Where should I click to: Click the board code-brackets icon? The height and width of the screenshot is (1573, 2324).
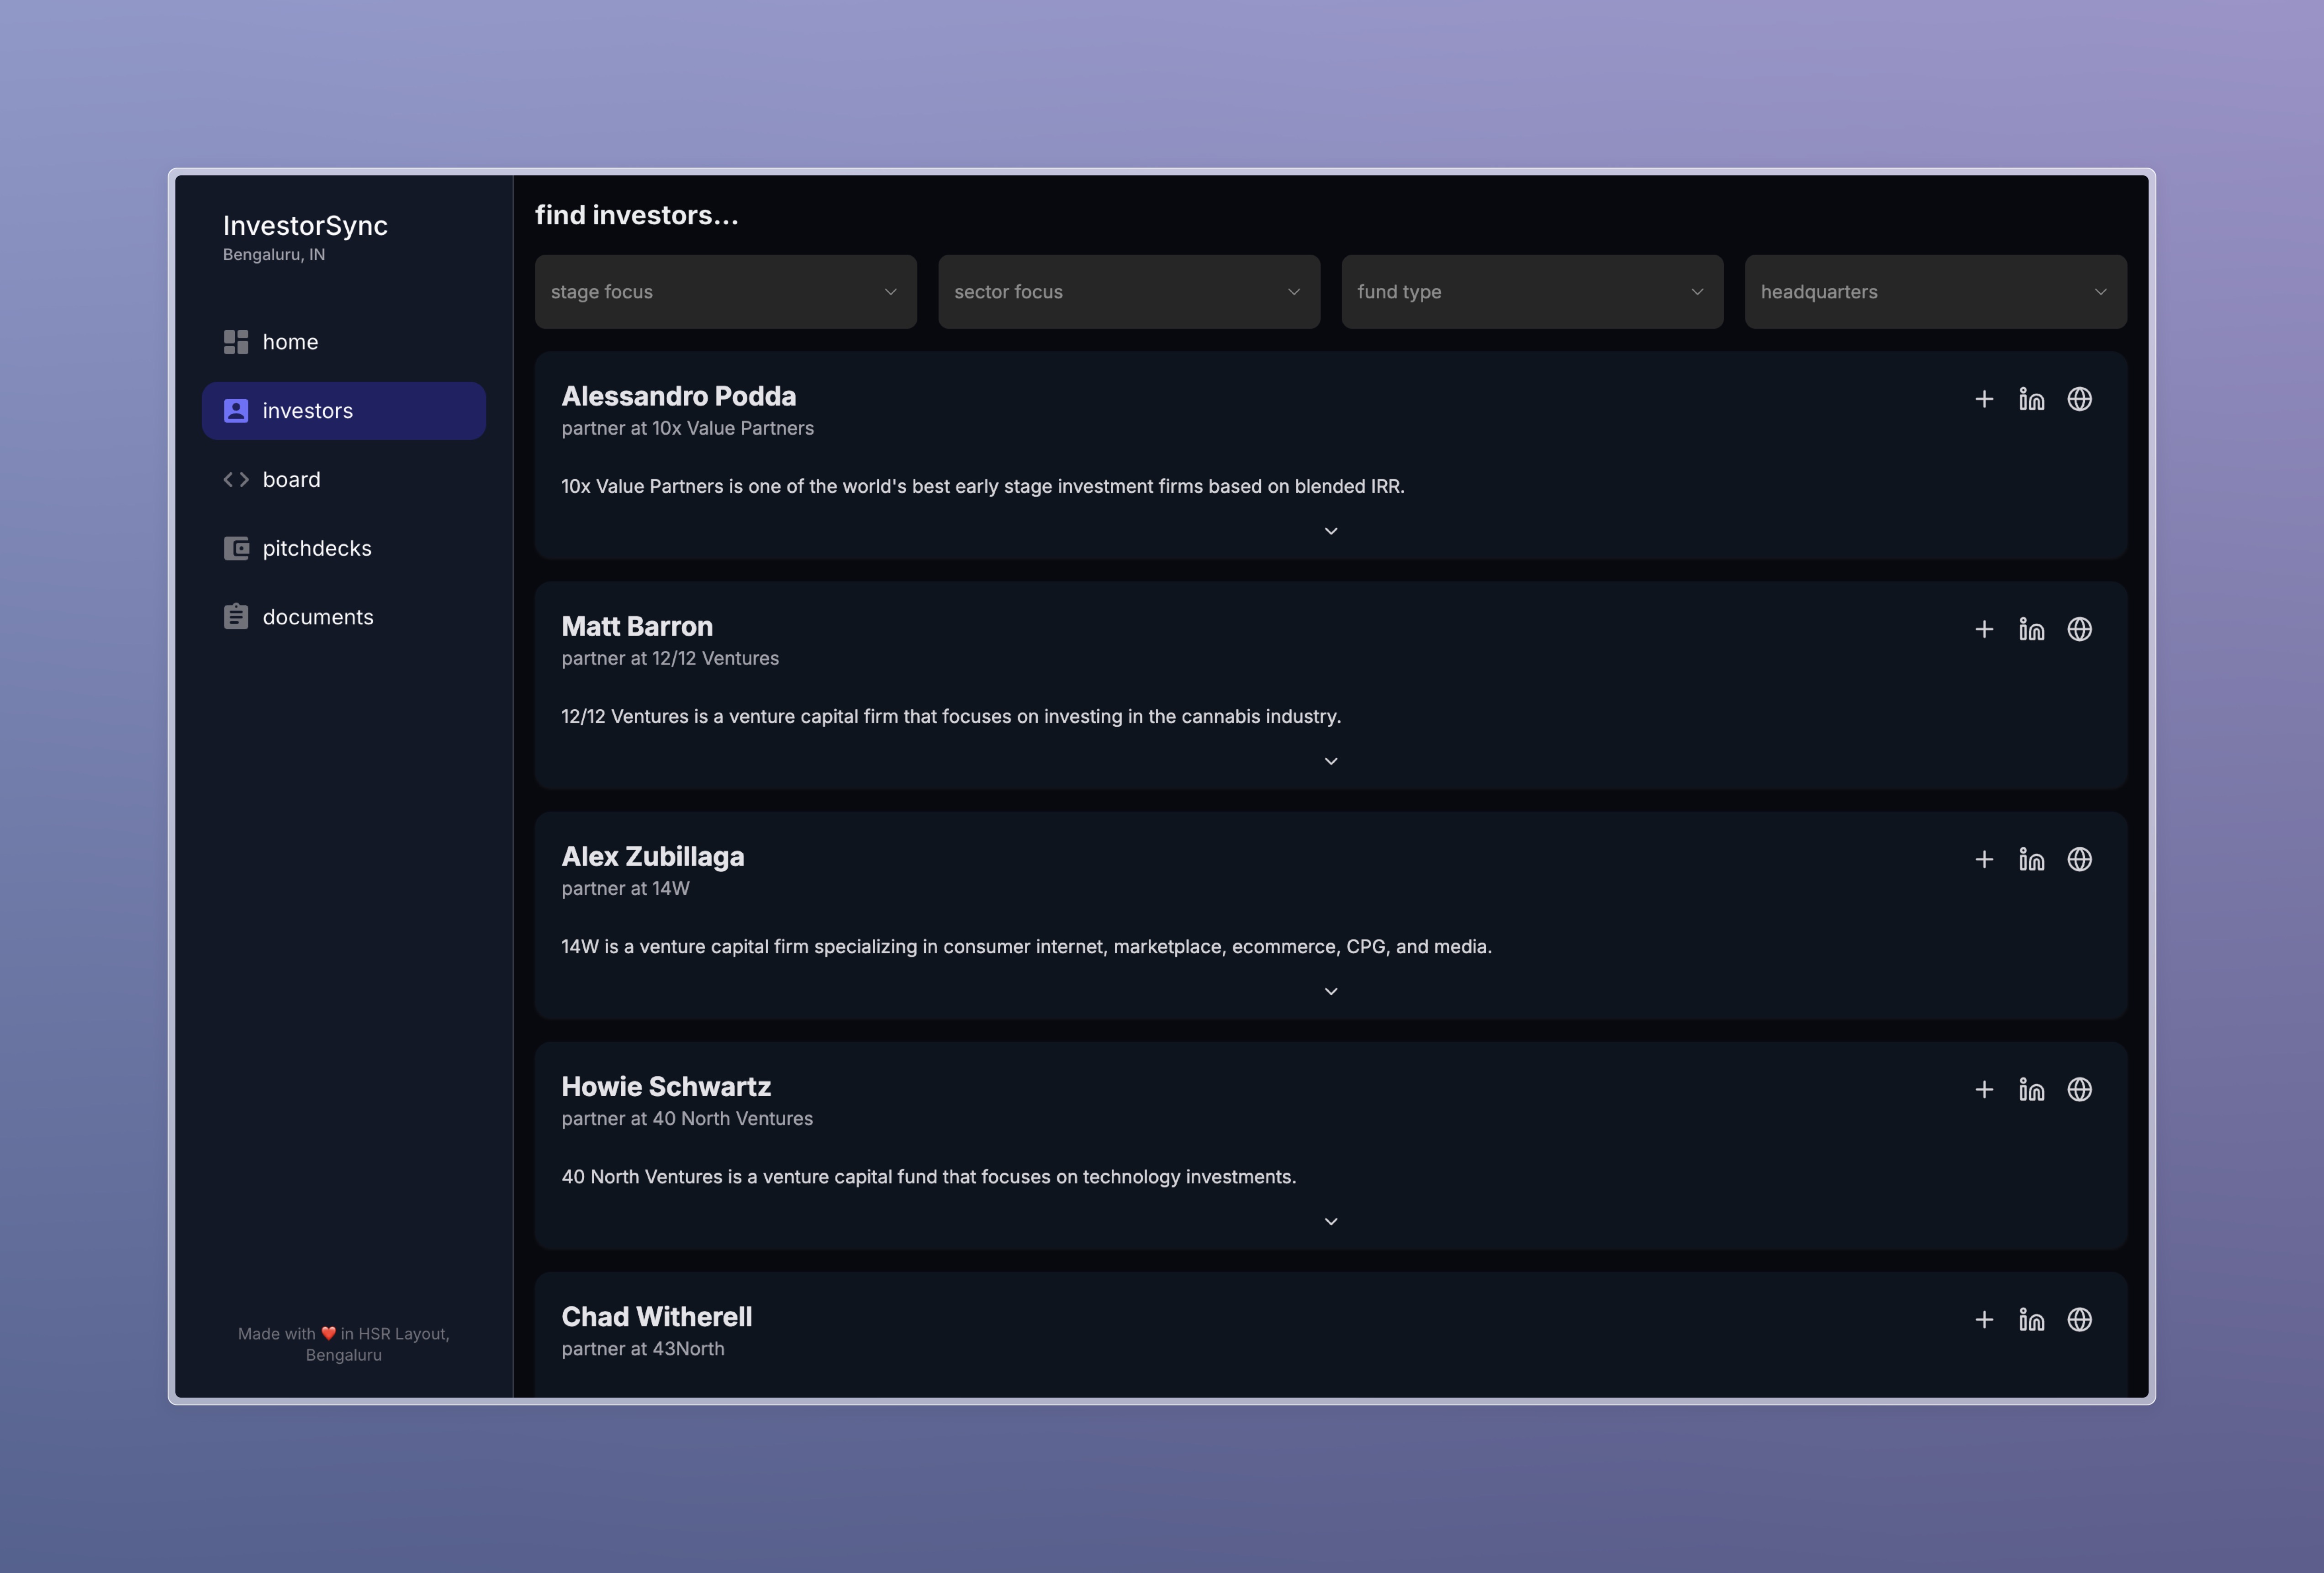[236, 480]
